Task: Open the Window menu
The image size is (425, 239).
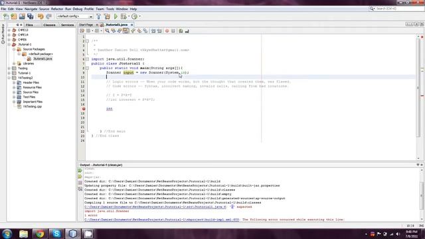Action: [x=122, y=9]
